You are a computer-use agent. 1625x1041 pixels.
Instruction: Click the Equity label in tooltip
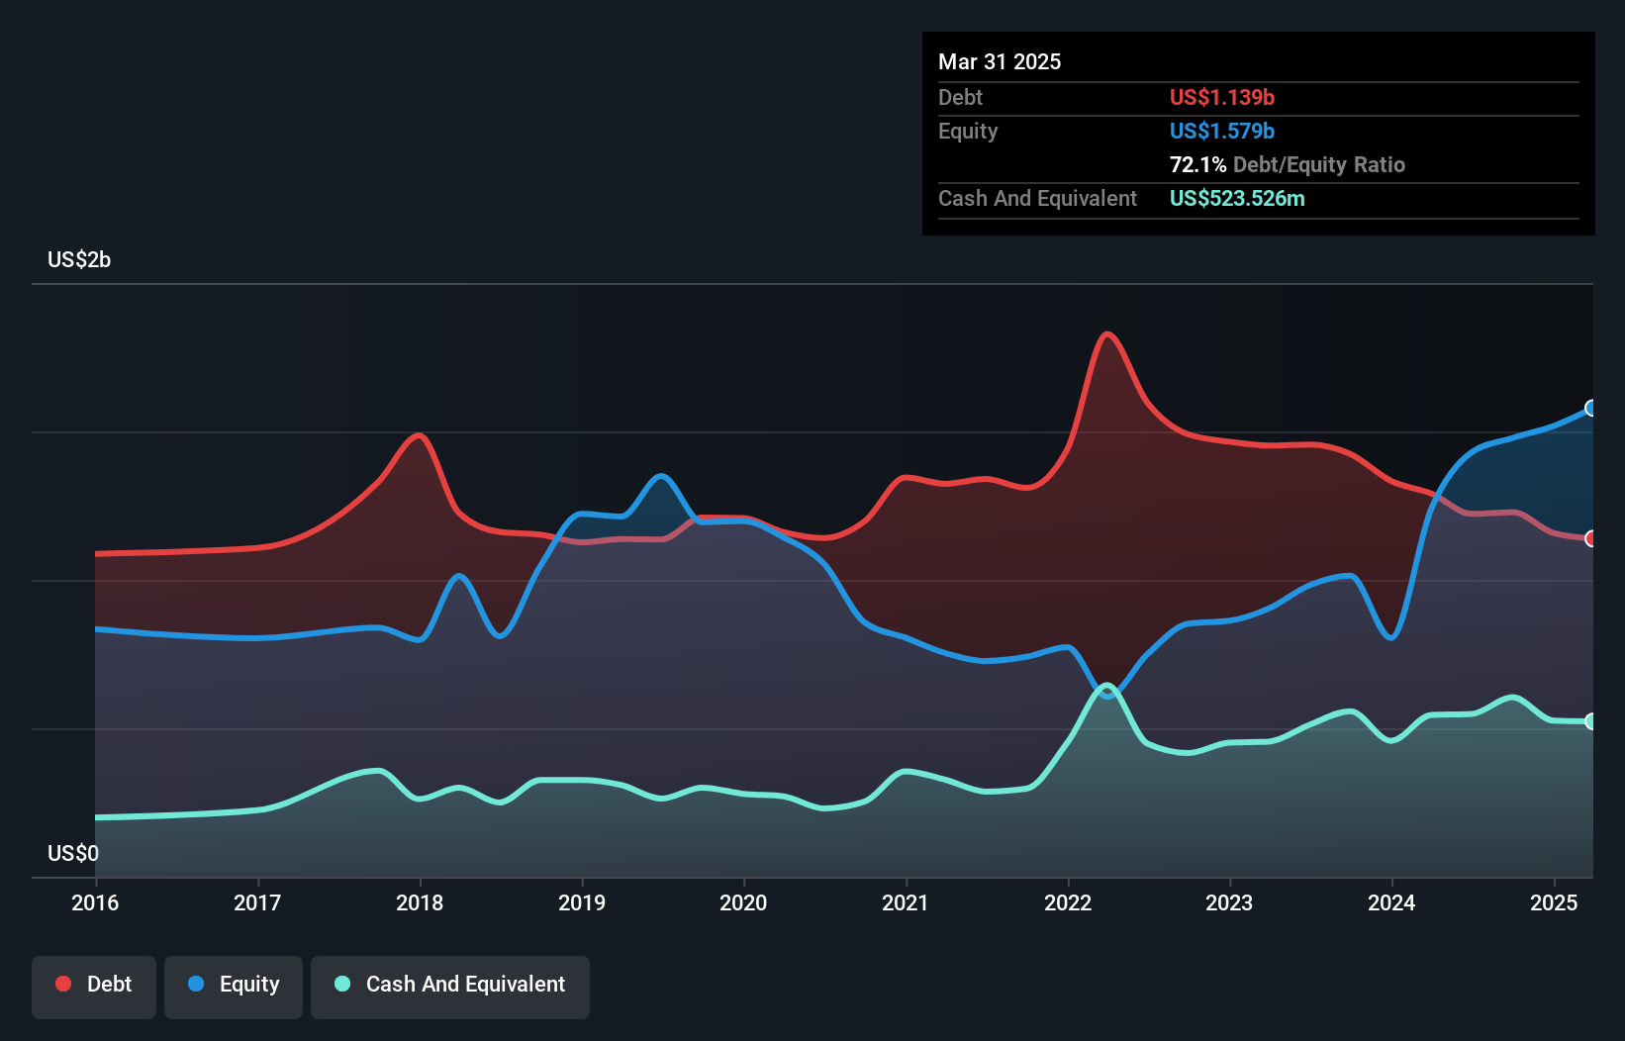point(968,131)
